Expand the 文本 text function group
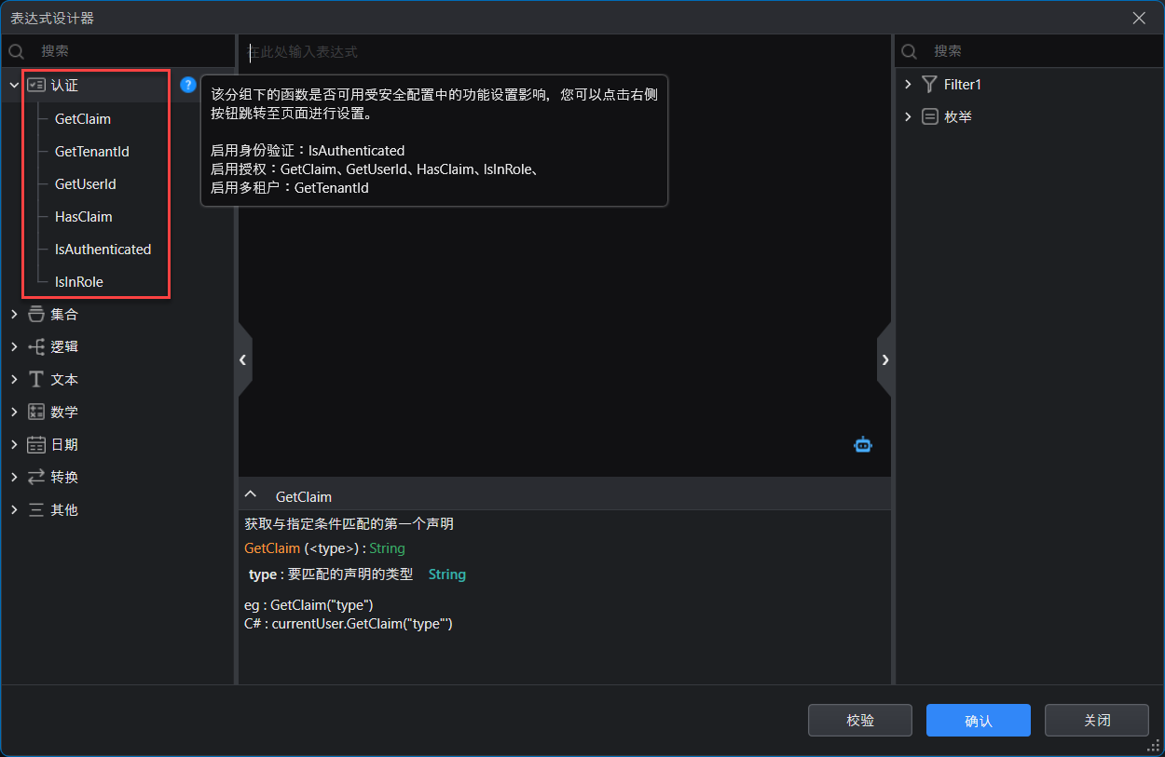Image resolution: width=1165 pixels, height=757 pixels. tap(14, 380)
